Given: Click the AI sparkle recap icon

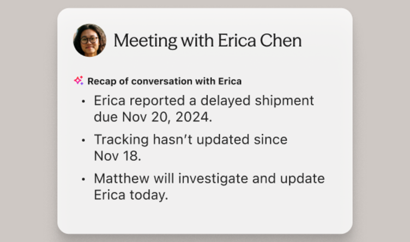Looking at the screenshot, I should [x=79, y=81].
